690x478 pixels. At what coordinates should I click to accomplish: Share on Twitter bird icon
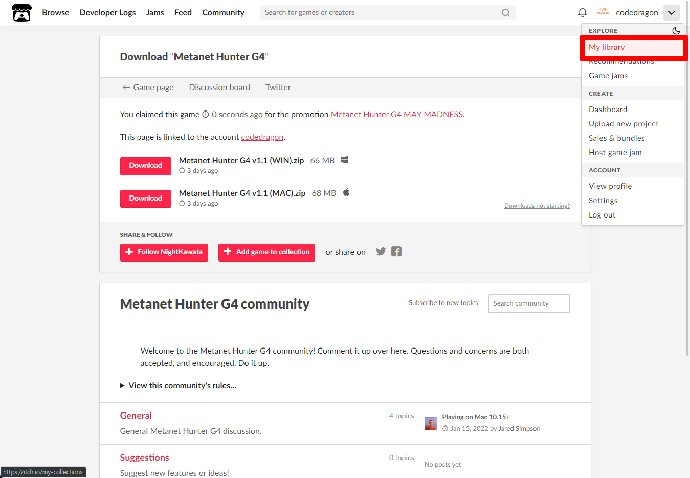pos(381,251)
